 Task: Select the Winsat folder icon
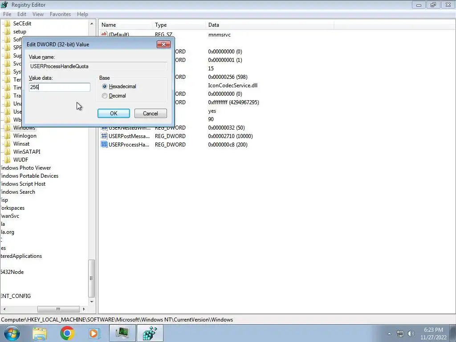click(7, 144)
